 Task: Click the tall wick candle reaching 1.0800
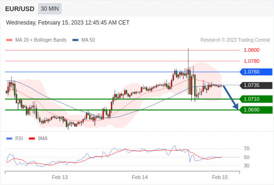coord(189,71)
